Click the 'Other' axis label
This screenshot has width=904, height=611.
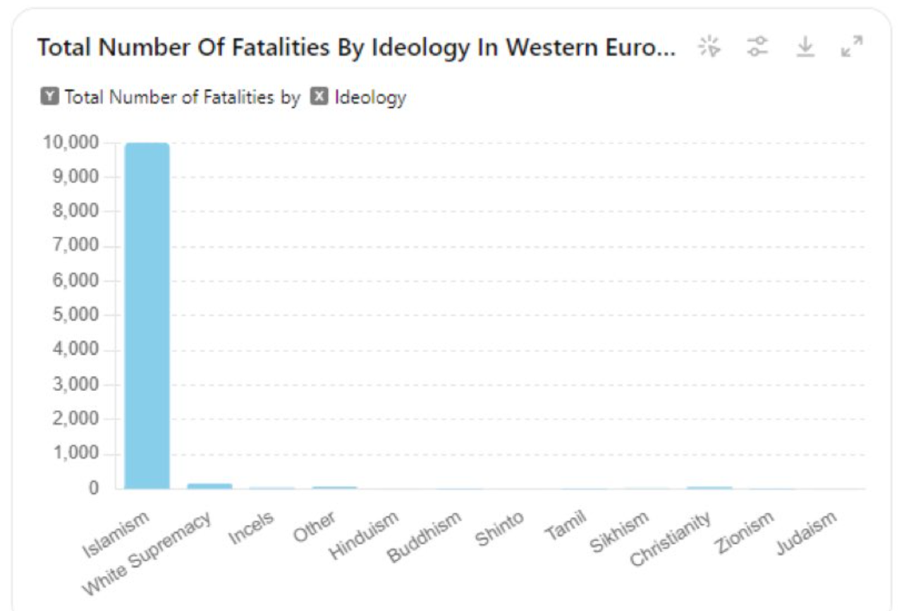coord(315,528)
